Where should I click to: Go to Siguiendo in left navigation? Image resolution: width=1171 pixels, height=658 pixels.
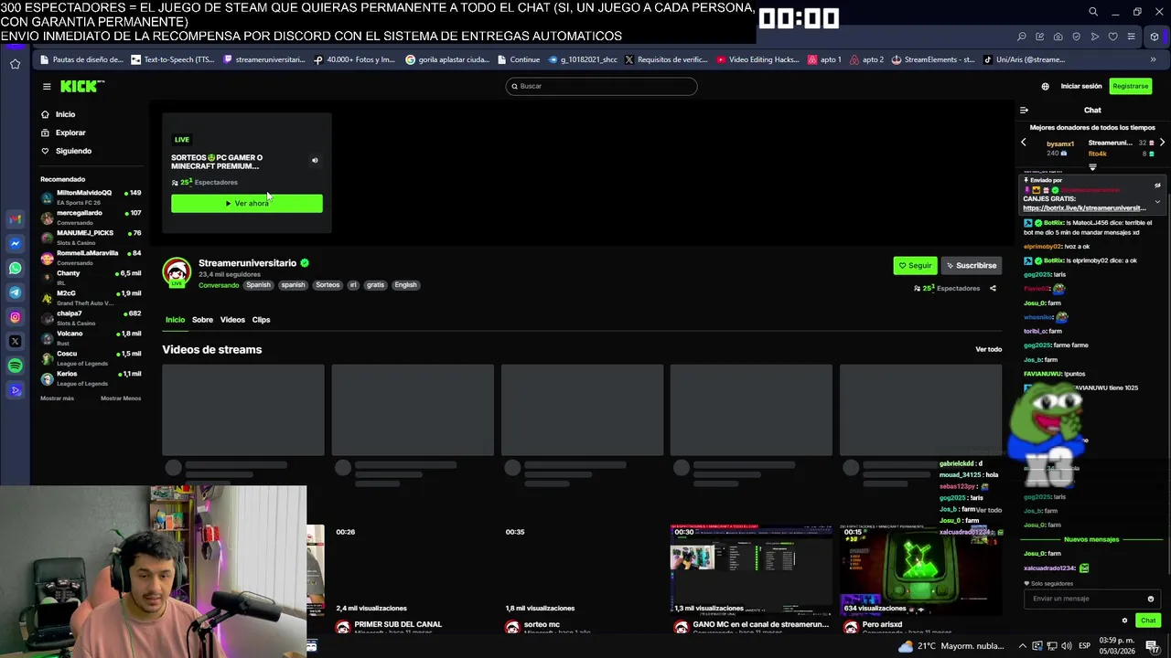click(x=66, y=151)
